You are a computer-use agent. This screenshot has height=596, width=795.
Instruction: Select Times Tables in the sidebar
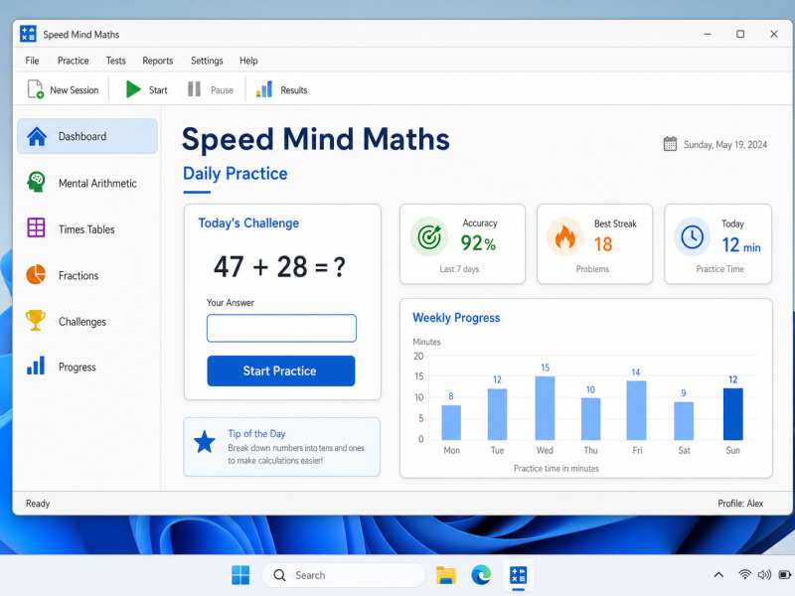click(87, 229)
